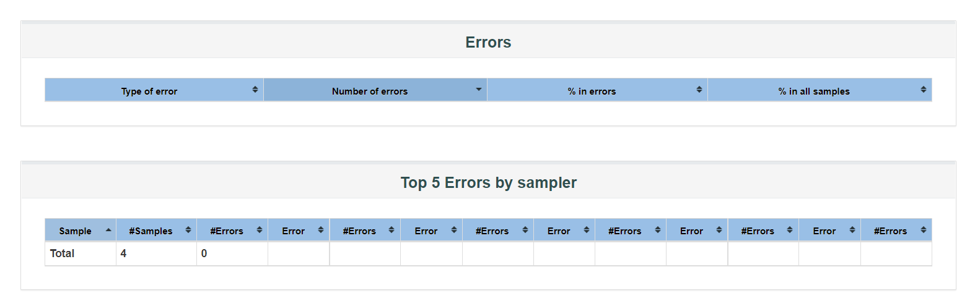962x293 pixels.
Task: Click the descending arrow beside Number of errors
Action: (478, 90)
